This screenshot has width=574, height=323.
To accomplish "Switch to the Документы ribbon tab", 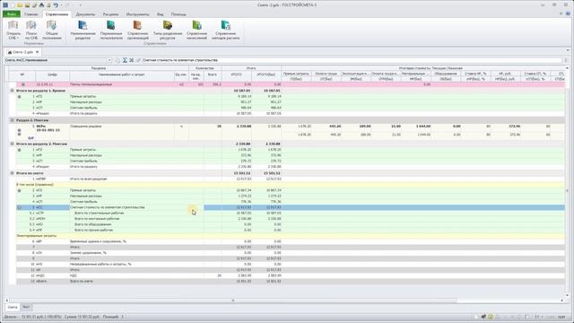I will click(85, 14).
